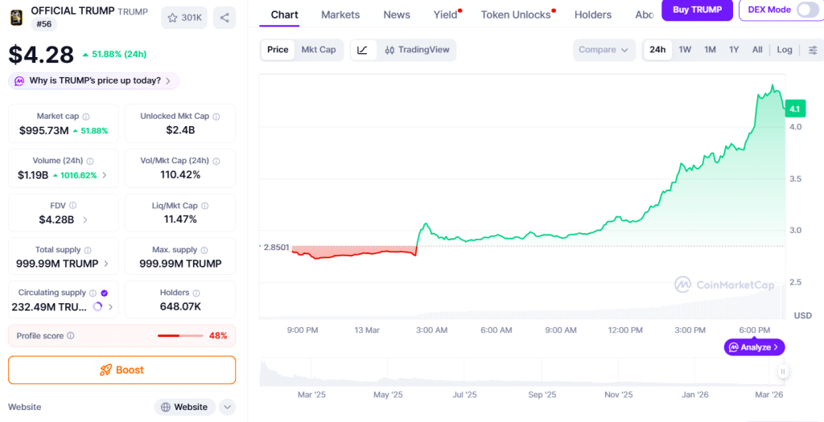Click the Buy TRUMP button
Screen dimensions: 824x422
click(696, 10)
